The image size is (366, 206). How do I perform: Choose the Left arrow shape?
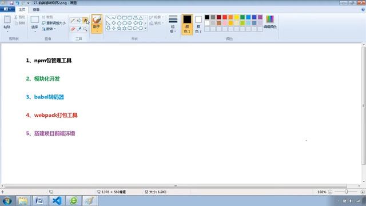[x=135, y=23]
